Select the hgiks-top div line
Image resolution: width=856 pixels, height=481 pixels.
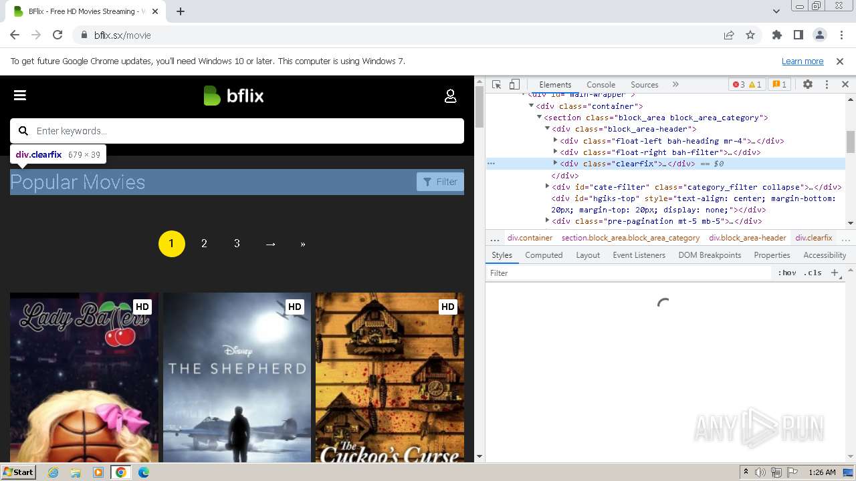[693, 204]
